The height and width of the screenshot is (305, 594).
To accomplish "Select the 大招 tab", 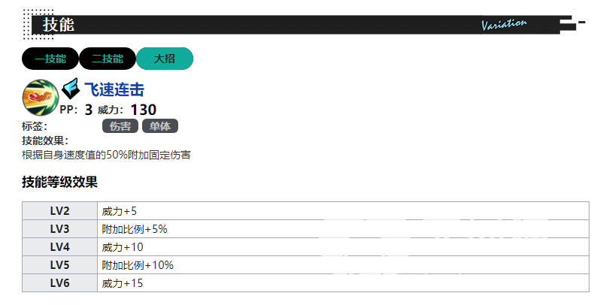I will coord(165,58).
